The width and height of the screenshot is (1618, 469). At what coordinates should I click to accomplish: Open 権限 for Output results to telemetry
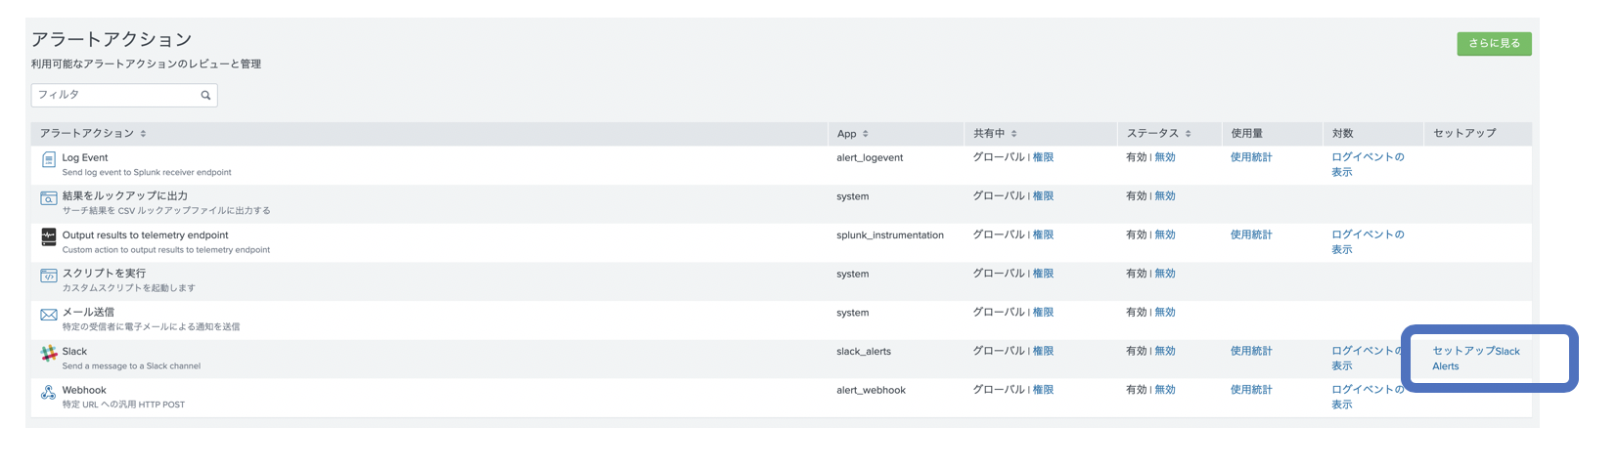1043,234
